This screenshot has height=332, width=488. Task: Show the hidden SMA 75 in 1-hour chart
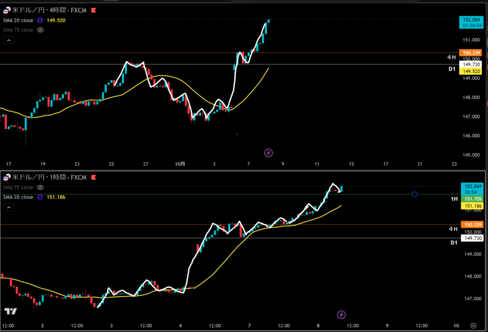point(41,187)
